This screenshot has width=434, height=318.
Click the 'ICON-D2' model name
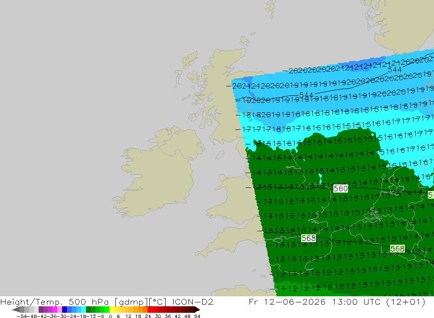[193, 302]
